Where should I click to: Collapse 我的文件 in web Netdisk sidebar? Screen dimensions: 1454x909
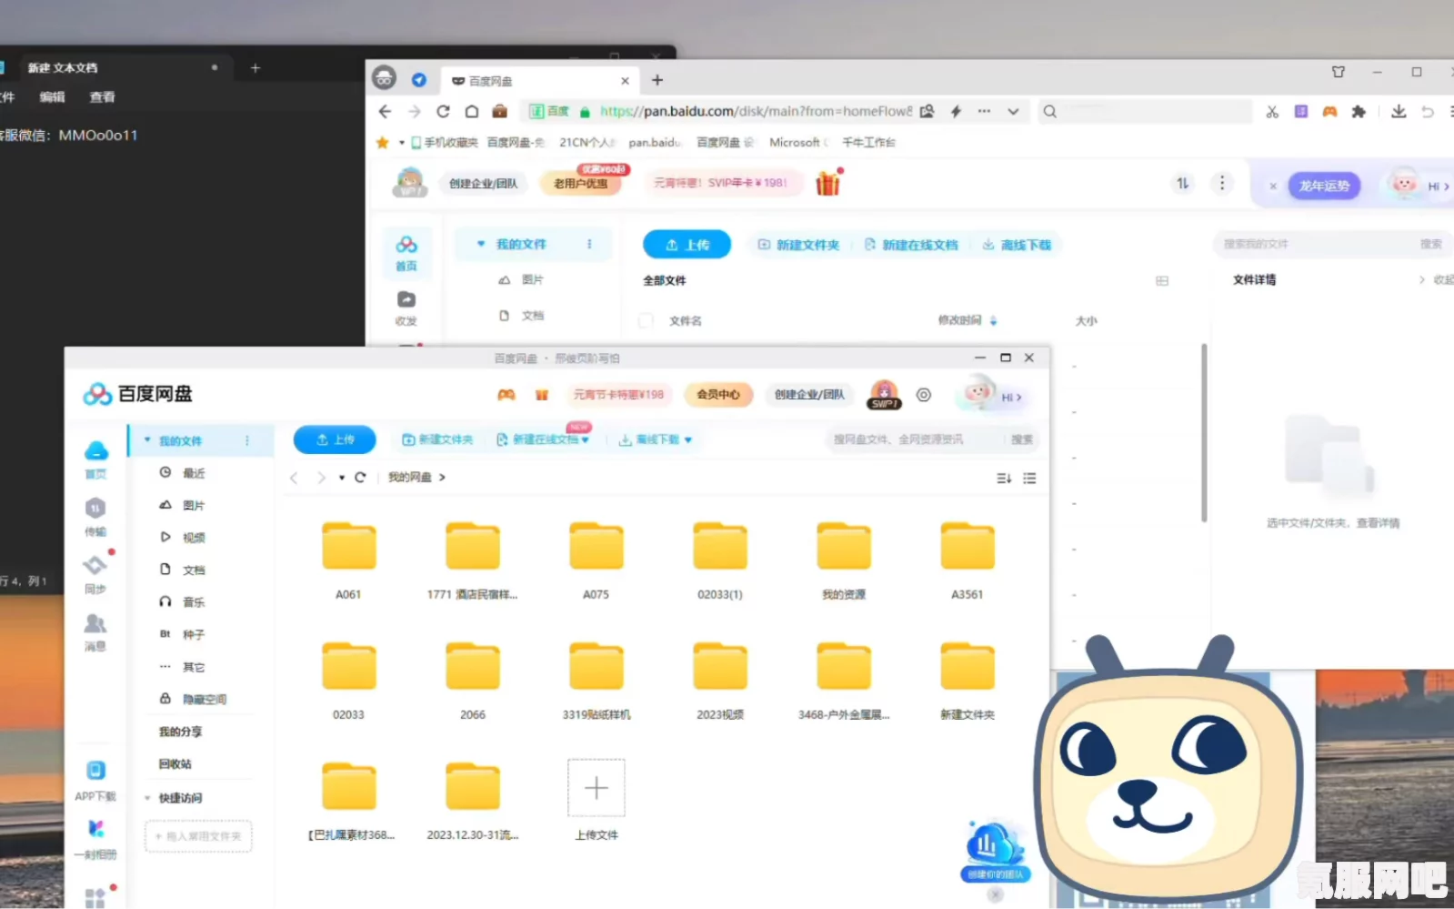point(481,244)
